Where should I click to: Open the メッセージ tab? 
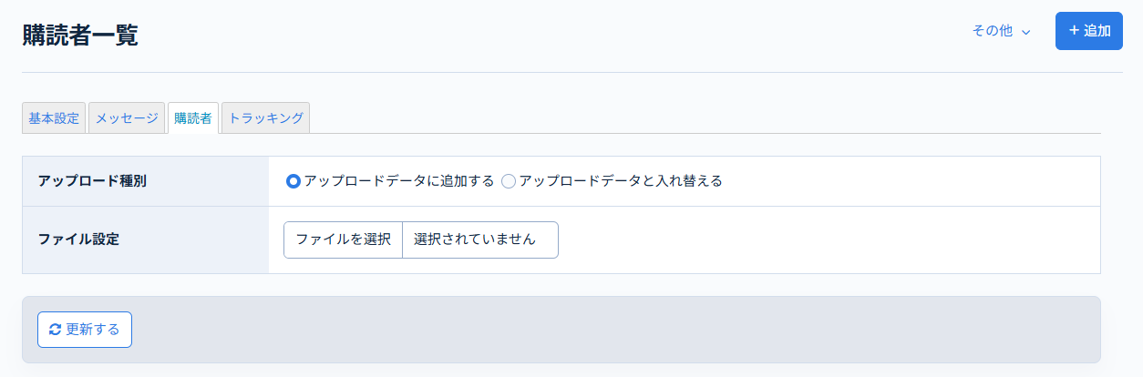coord(127,118)
